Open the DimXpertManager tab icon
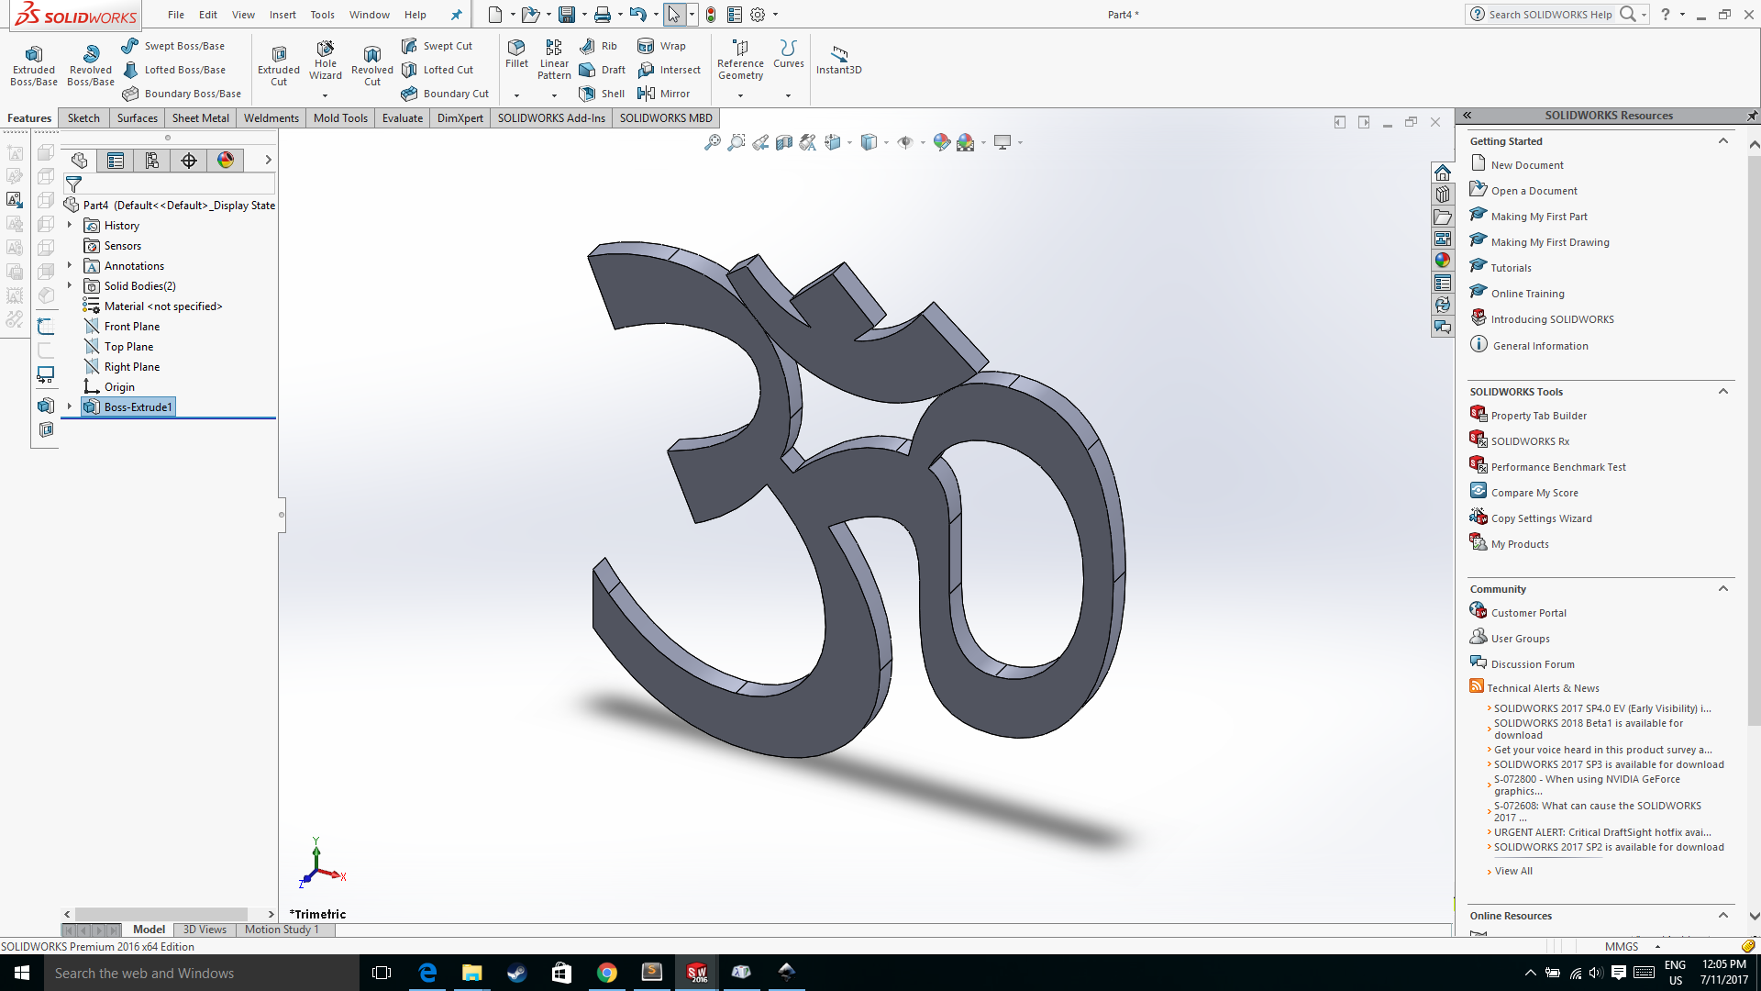This screenshot has width=1761, height=991. [x=189, y=161]
